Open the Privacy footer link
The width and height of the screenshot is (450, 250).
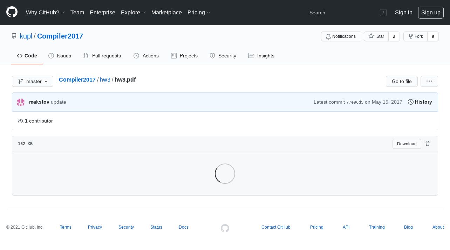pos(95,227)
